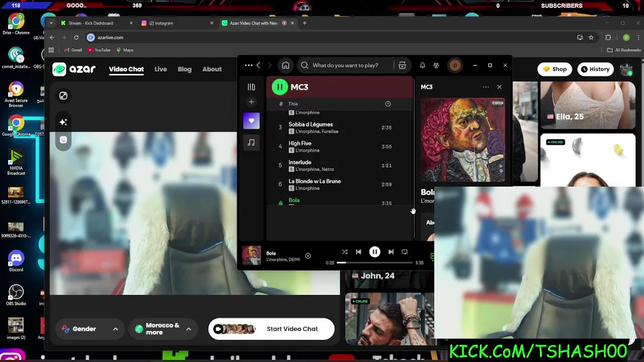Open the music note playlist in sidebar

(x=252, y=143)
